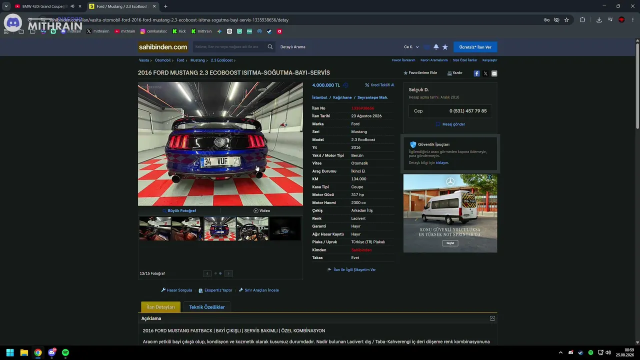Click the site search input field

[229, 47]
